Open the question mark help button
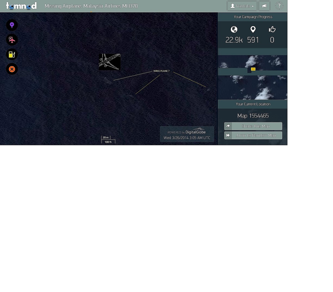The height and width of the screenshot is (292, 333). click(279, 6)
